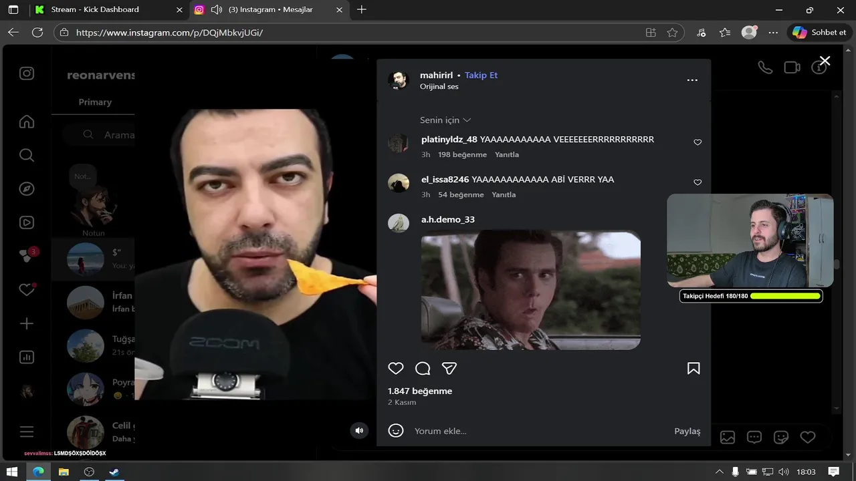The image size is (856, 481).
Task: Open Instagram home from the sidebar
Action: pos(27,122)
